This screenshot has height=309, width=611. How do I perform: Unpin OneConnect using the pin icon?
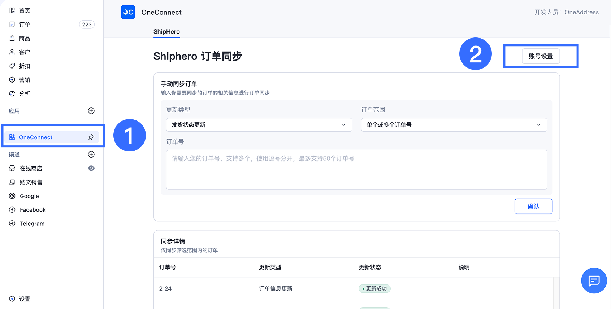91,137
